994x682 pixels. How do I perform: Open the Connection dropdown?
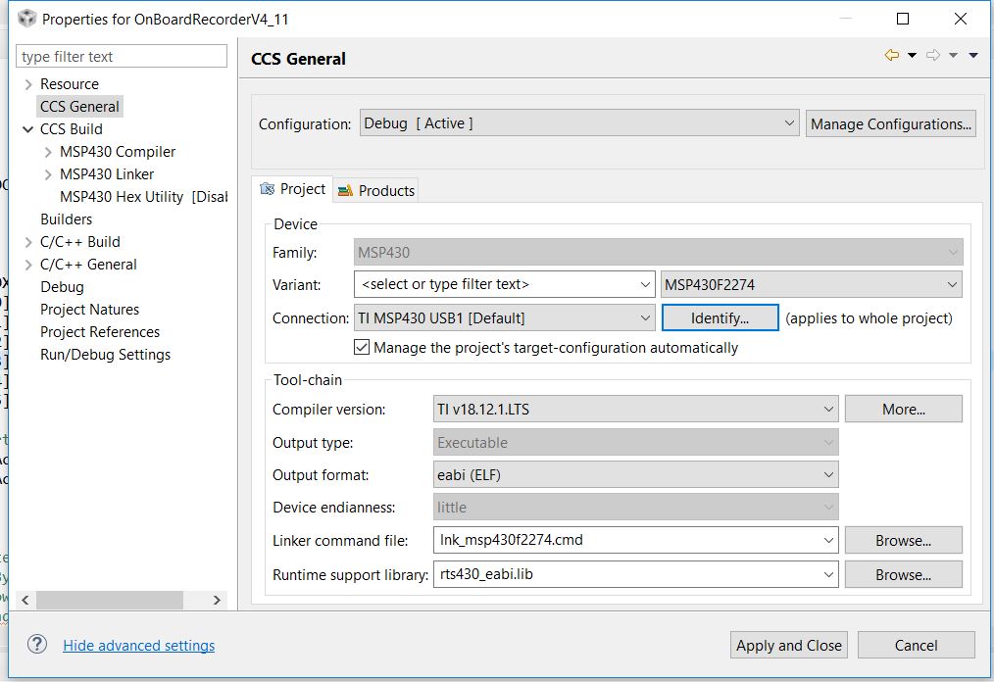[x=504, y=317]
